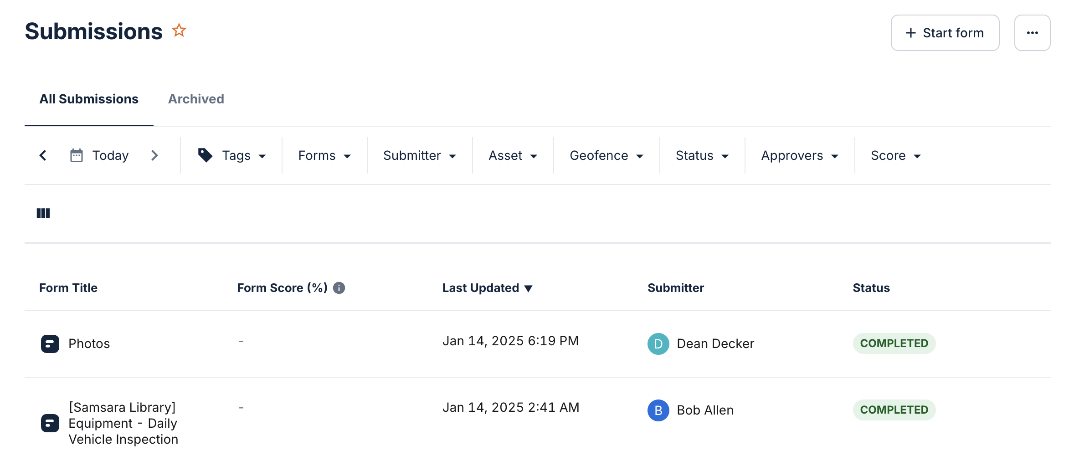Open the three-dot overflow menu top right

1032,32
